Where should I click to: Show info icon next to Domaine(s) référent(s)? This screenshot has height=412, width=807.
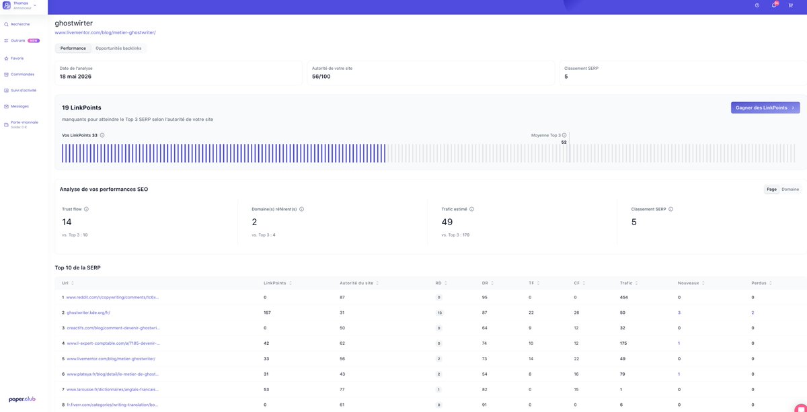coord(301,209)
